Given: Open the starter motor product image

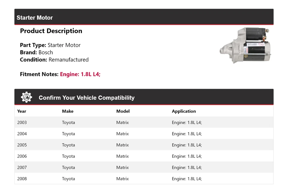Looking at the screenshot, I should (244, 45).
